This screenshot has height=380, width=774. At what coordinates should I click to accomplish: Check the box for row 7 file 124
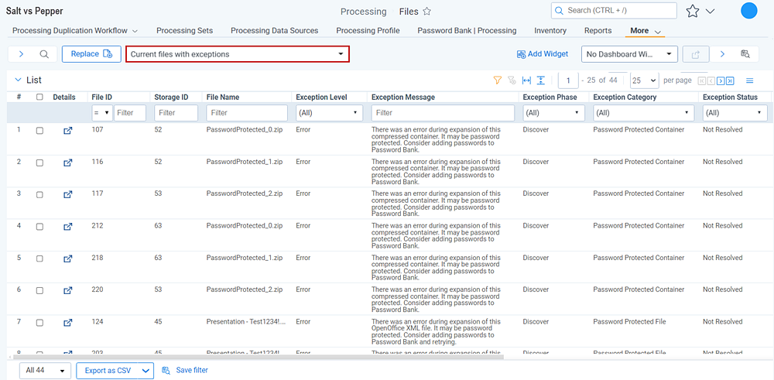pos(39,322)
